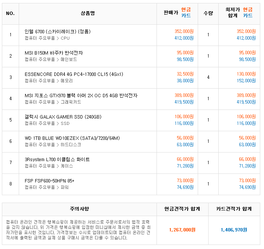Viewport: 264px width, 249px height.
Task: Click the 74,690원 card sale price for FSP power
Action: click(185, 187)
